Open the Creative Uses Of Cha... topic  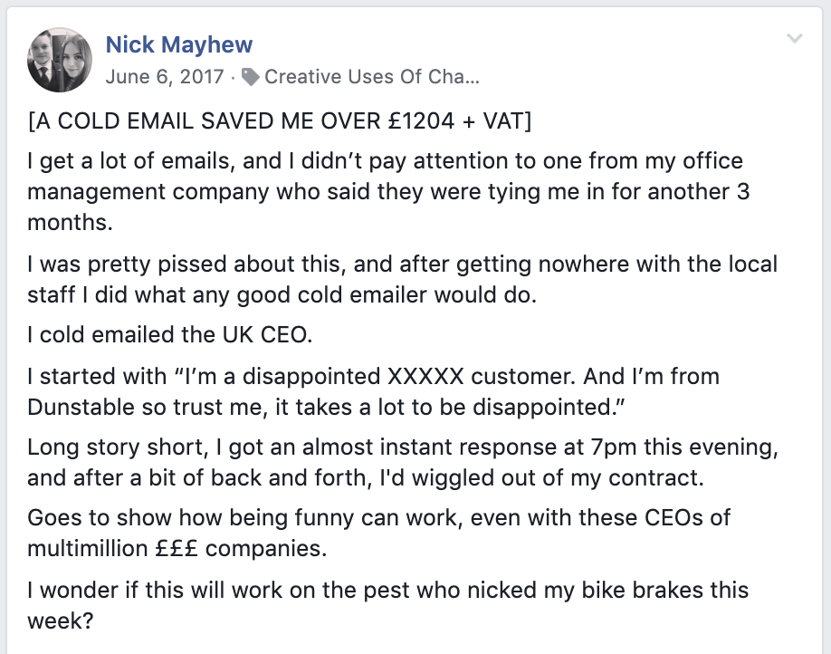pyautogui.click(x=371, y=77)
